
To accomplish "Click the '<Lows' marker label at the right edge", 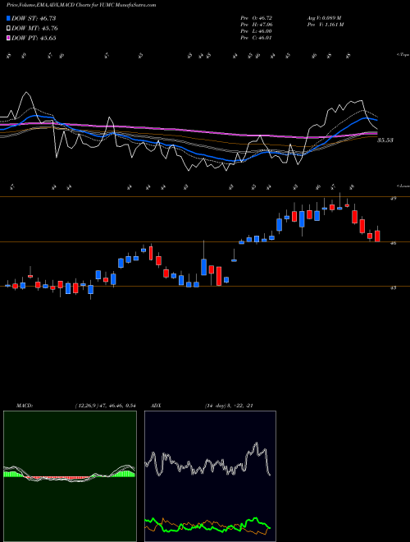I will coord(403,186).
